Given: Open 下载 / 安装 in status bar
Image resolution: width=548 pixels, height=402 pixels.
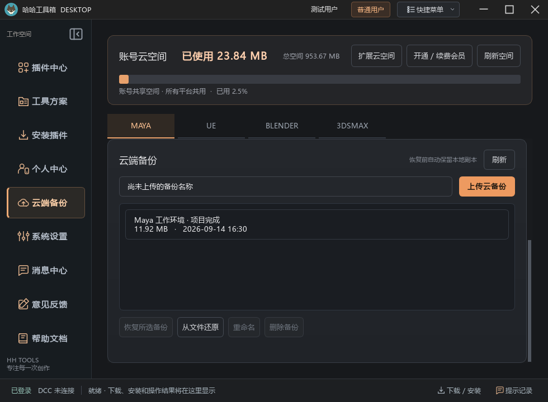Looking at the screenshot, I should (459, 390).
